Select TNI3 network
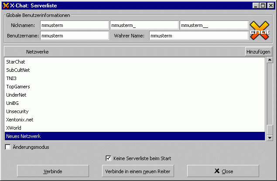The height and width of the screenshot is (181, 277). [135, 78]
